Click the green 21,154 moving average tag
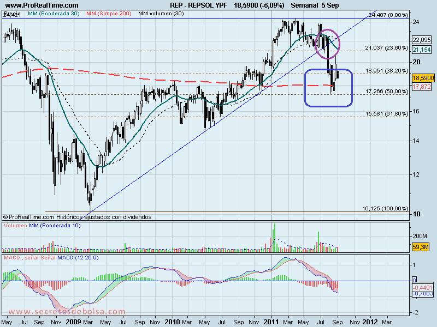The image size is (437, 327). [x=422, y=50]
